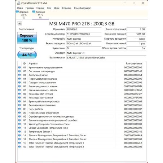Click the ID column header
The width and height of the screenshot is (163, 163).
coord(25,63)
